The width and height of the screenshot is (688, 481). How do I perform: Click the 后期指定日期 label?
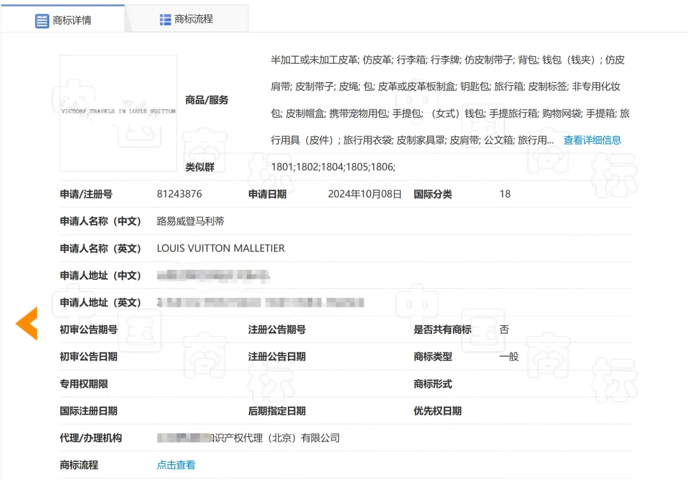(277, 411)
